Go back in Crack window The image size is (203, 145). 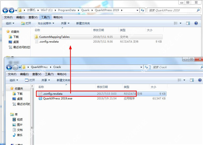pos(9,67)
